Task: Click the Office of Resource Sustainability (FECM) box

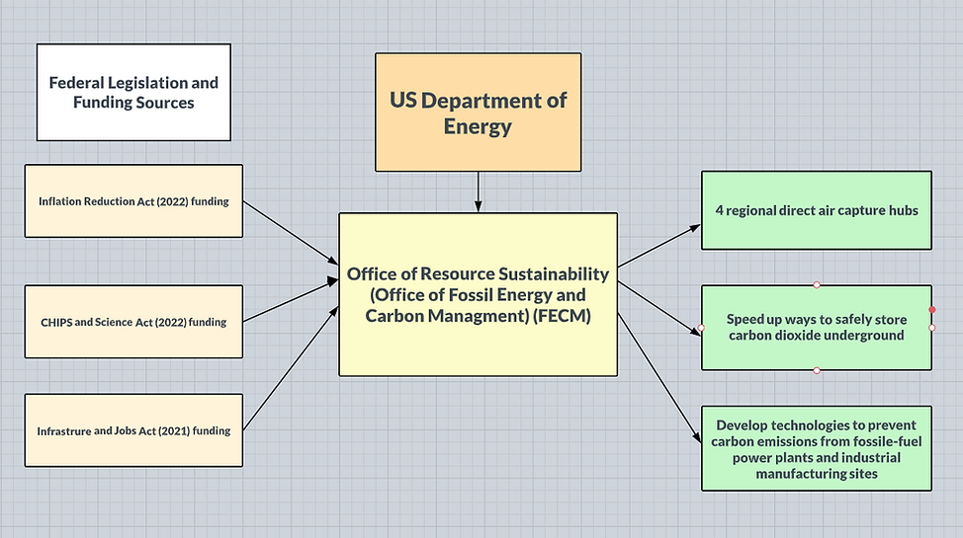Action: tap(478, 294)
